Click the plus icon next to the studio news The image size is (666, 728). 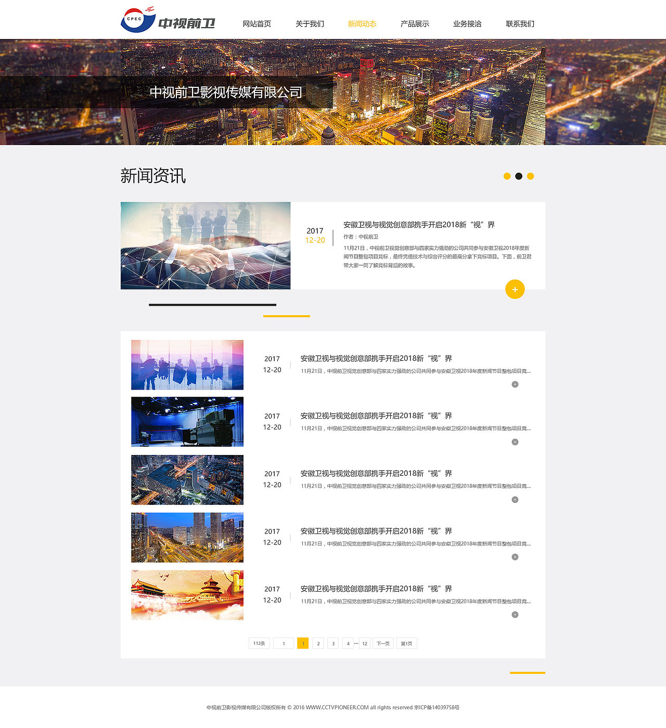pos(515,441)
